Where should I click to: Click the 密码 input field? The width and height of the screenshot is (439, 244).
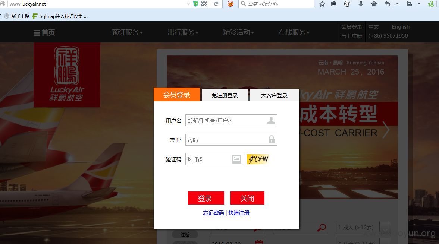pyautogui.click(x=231, y=139)
